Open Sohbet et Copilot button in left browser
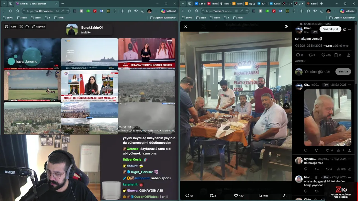Screen dimensions: 358x201 click(x=169, y=11)
